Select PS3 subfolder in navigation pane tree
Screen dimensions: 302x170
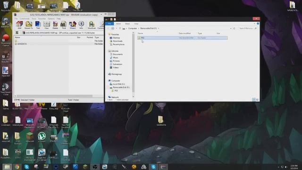pyautogui.click(x=116, y=91)
